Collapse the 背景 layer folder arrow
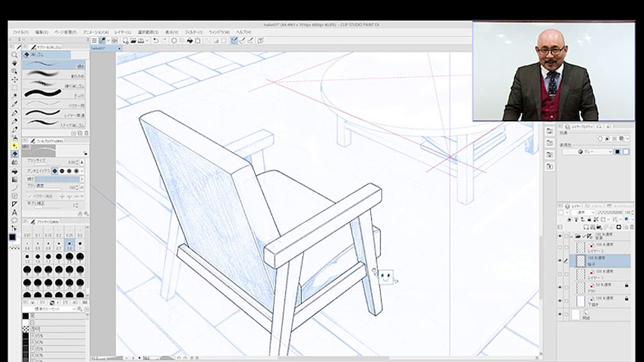Screen dimensions: 644x362 572,237
